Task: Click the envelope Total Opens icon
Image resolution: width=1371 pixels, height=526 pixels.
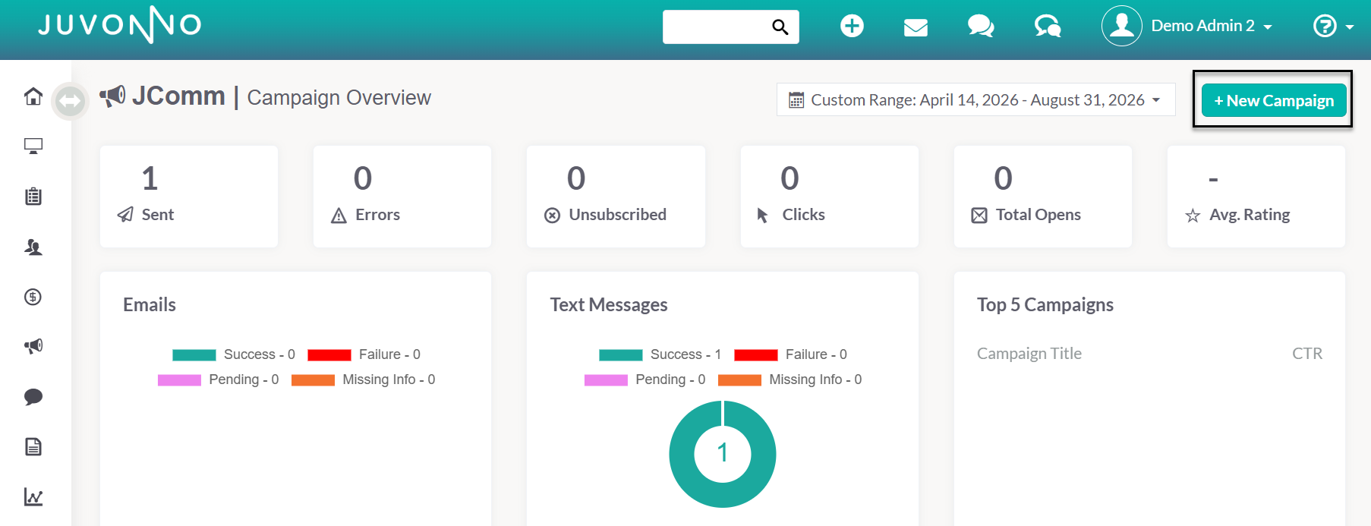Action: [x=979, y=216]
